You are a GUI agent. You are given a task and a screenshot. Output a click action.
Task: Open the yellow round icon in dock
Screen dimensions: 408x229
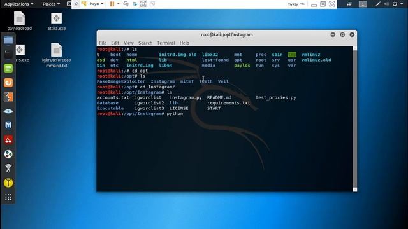[x=8, y=183]
